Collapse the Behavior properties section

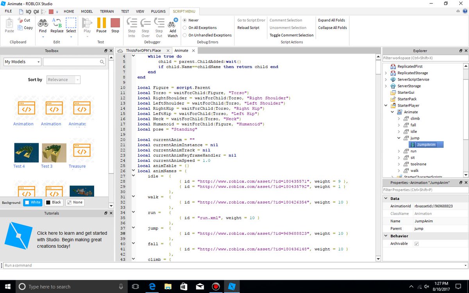[x=386, y=236]
